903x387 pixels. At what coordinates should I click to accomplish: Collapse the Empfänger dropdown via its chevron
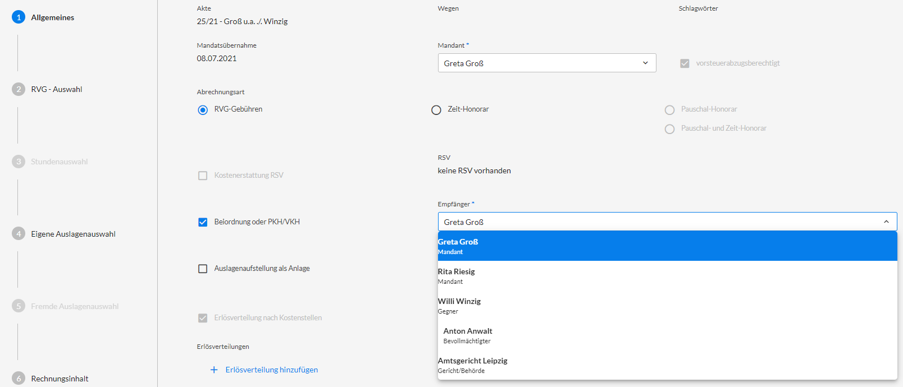click(x=886, y=222)
